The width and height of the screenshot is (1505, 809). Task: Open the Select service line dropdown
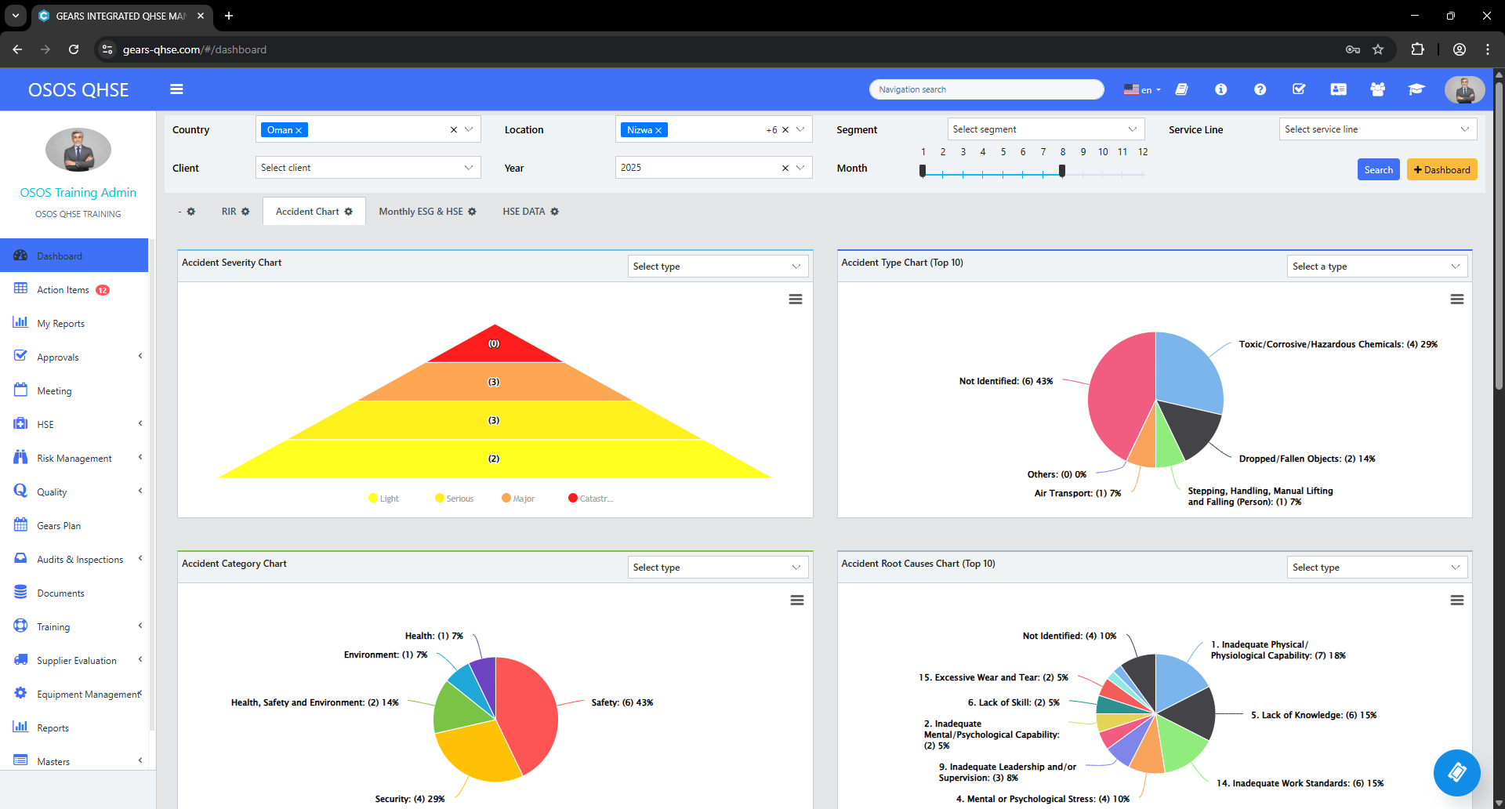[1377, 129]
